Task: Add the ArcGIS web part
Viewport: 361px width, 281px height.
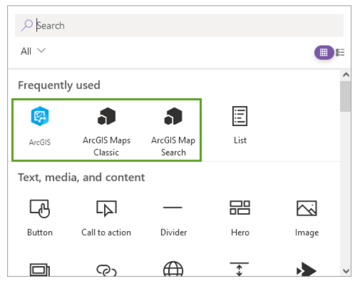Action: 40,126
